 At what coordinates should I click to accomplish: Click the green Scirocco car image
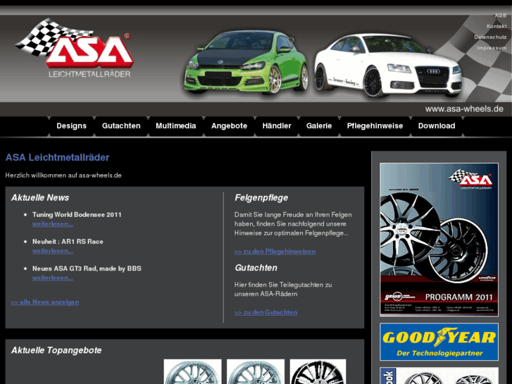[246, 62]
